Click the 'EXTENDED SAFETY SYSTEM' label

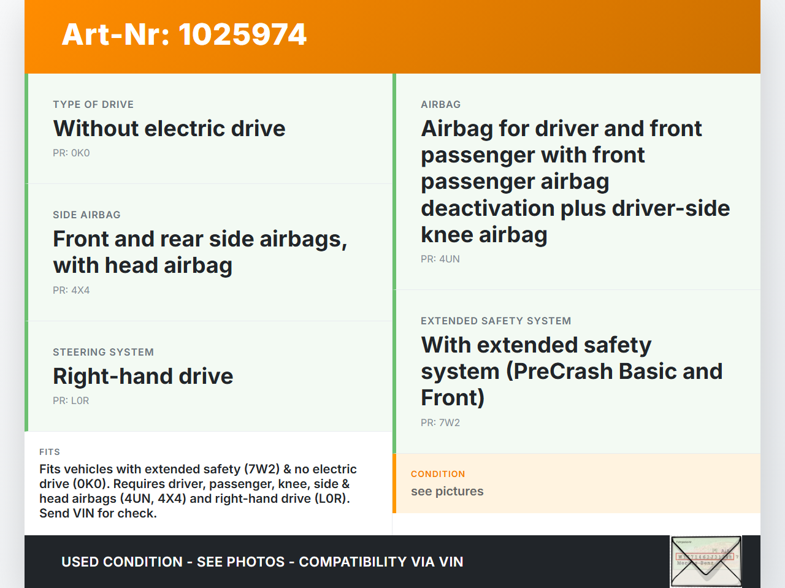[x=496, y=321]
